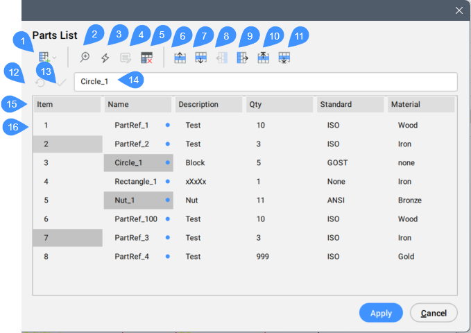Click the checkmark confirm icon
The image size is (471, 333).
(61, 82)
